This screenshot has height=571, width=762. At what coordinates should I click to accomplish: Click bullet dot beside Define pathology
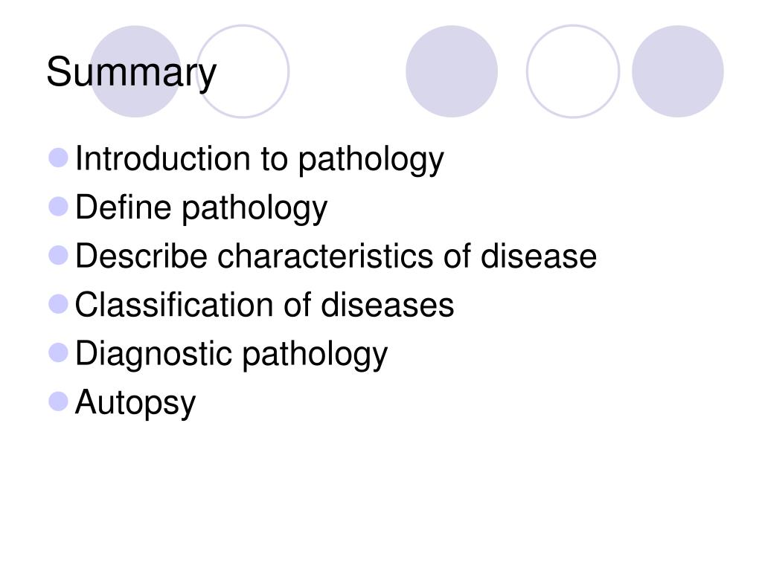(58, 207)
